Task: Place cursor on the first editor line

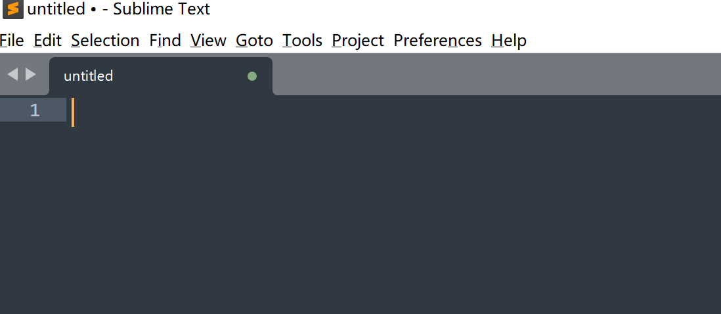Action: 328,111
